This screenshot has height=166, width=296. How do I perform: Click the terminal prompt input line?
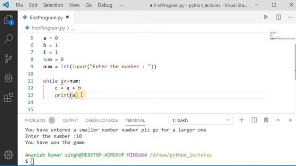(32, 161)
